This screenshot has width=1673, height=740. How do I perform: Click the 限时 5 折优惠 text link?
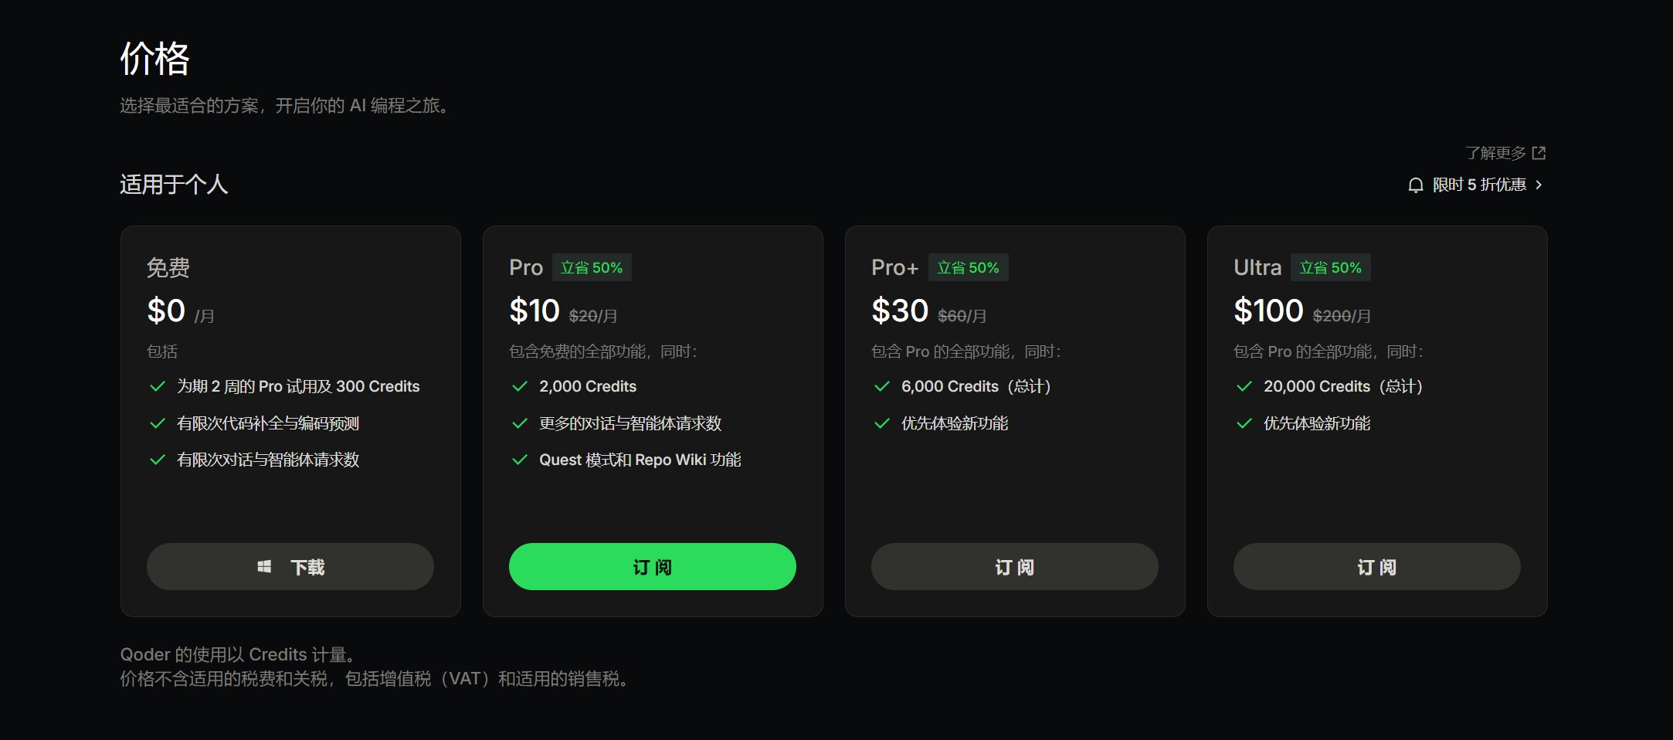(1481, 185)
